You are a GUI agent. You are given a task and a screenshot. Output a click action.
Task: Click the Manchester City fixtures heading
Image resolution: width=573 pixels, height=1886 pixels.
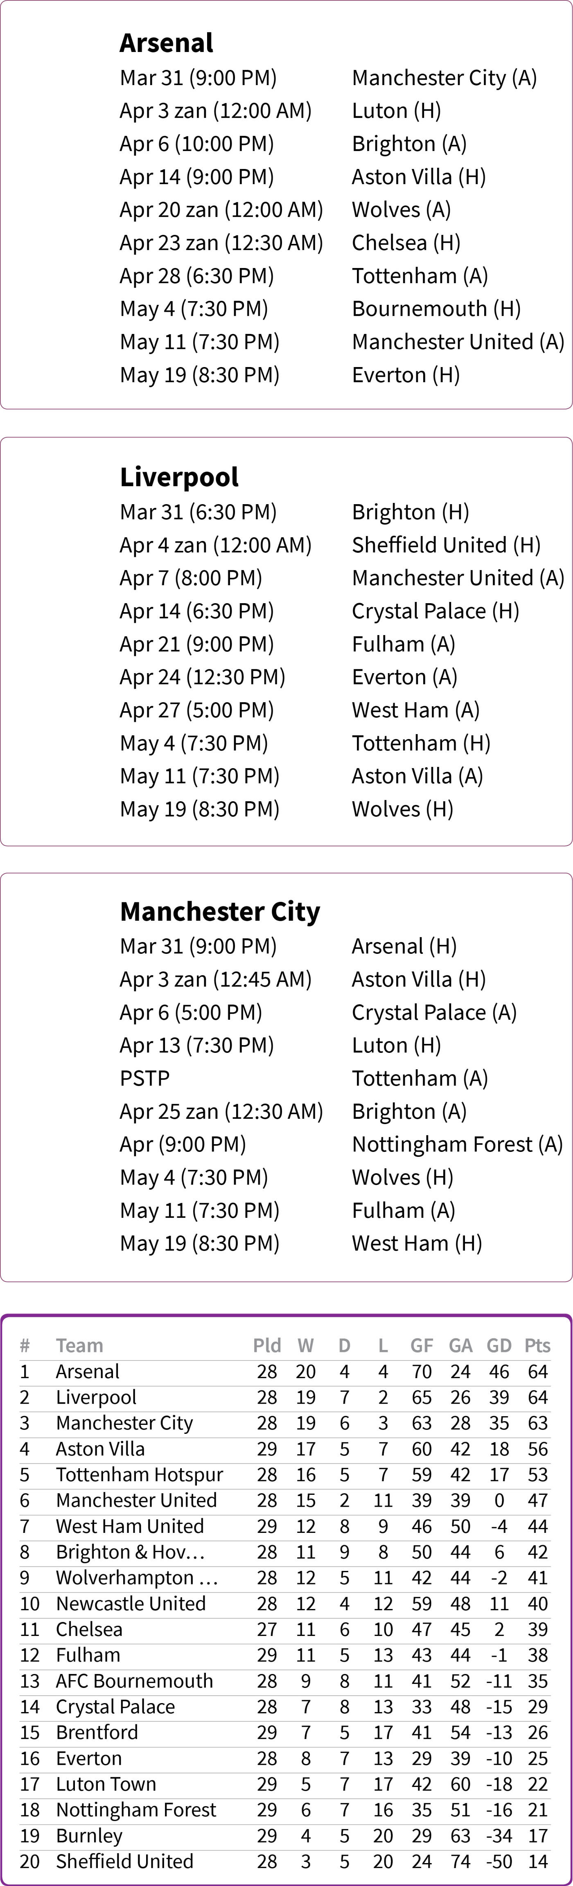220,912
